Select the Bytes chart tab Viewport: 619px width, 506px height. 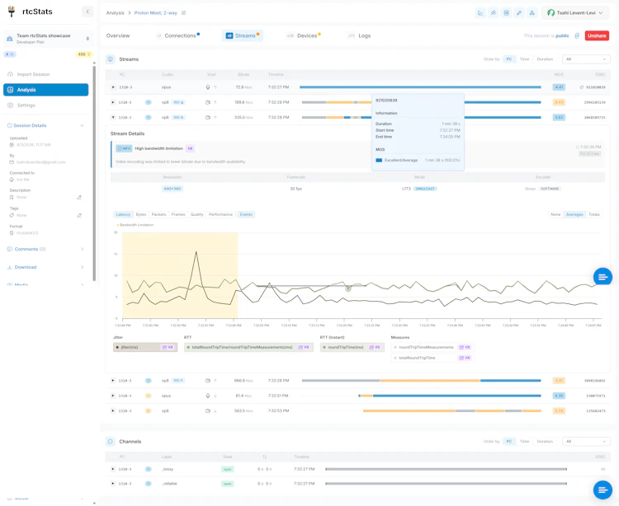(141, 214)
